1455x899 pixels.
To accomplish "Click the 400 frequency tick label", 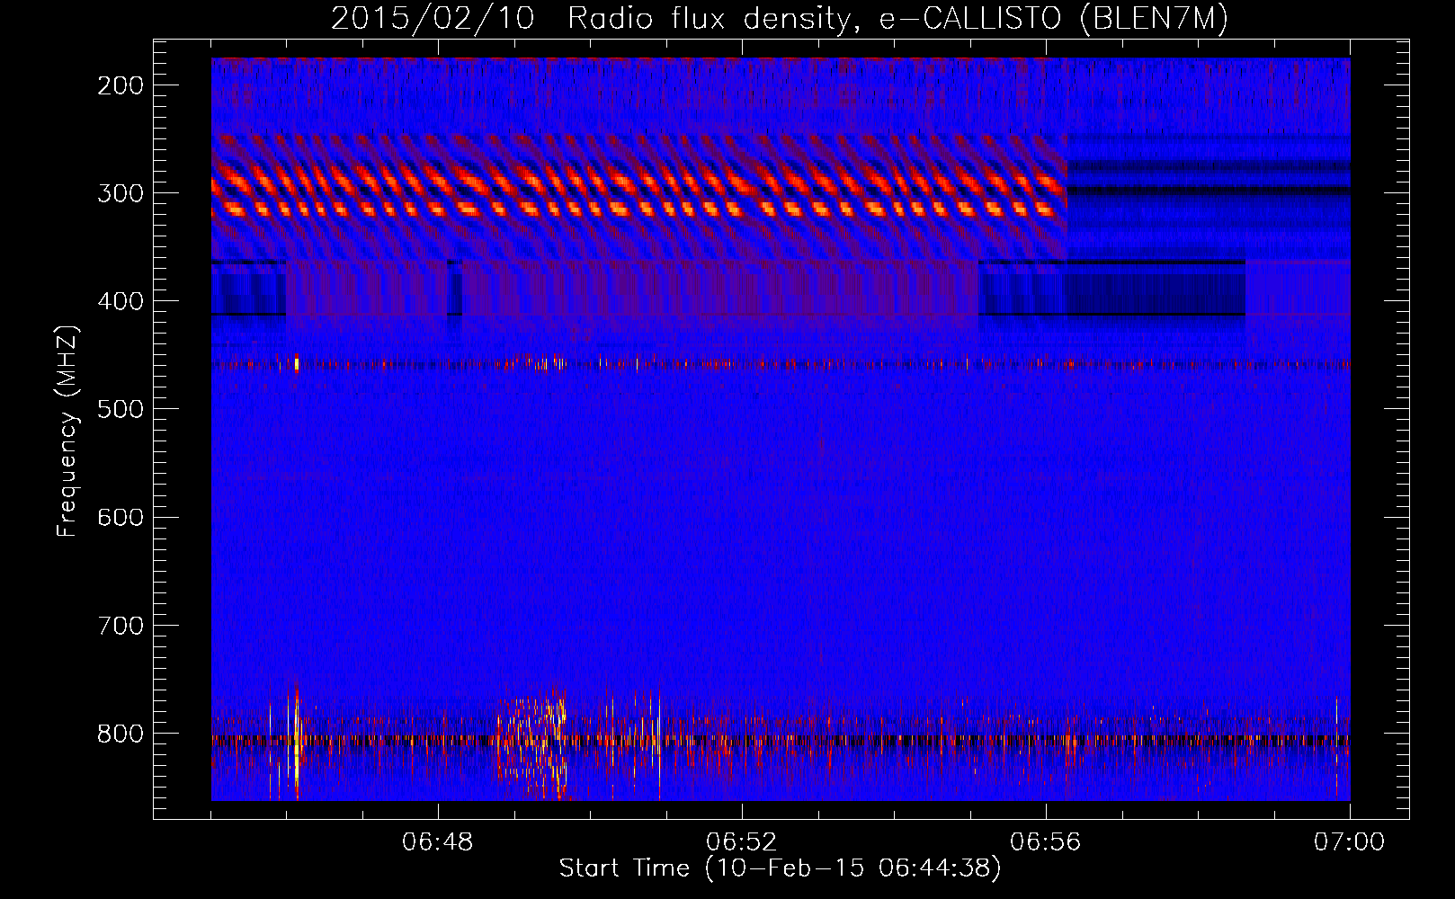I will point(121,301).
